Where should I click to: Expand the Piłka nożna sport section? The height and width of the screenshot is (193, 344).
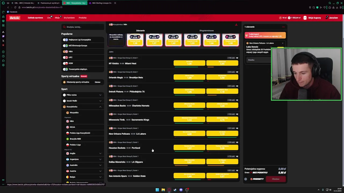click(100, 95)
